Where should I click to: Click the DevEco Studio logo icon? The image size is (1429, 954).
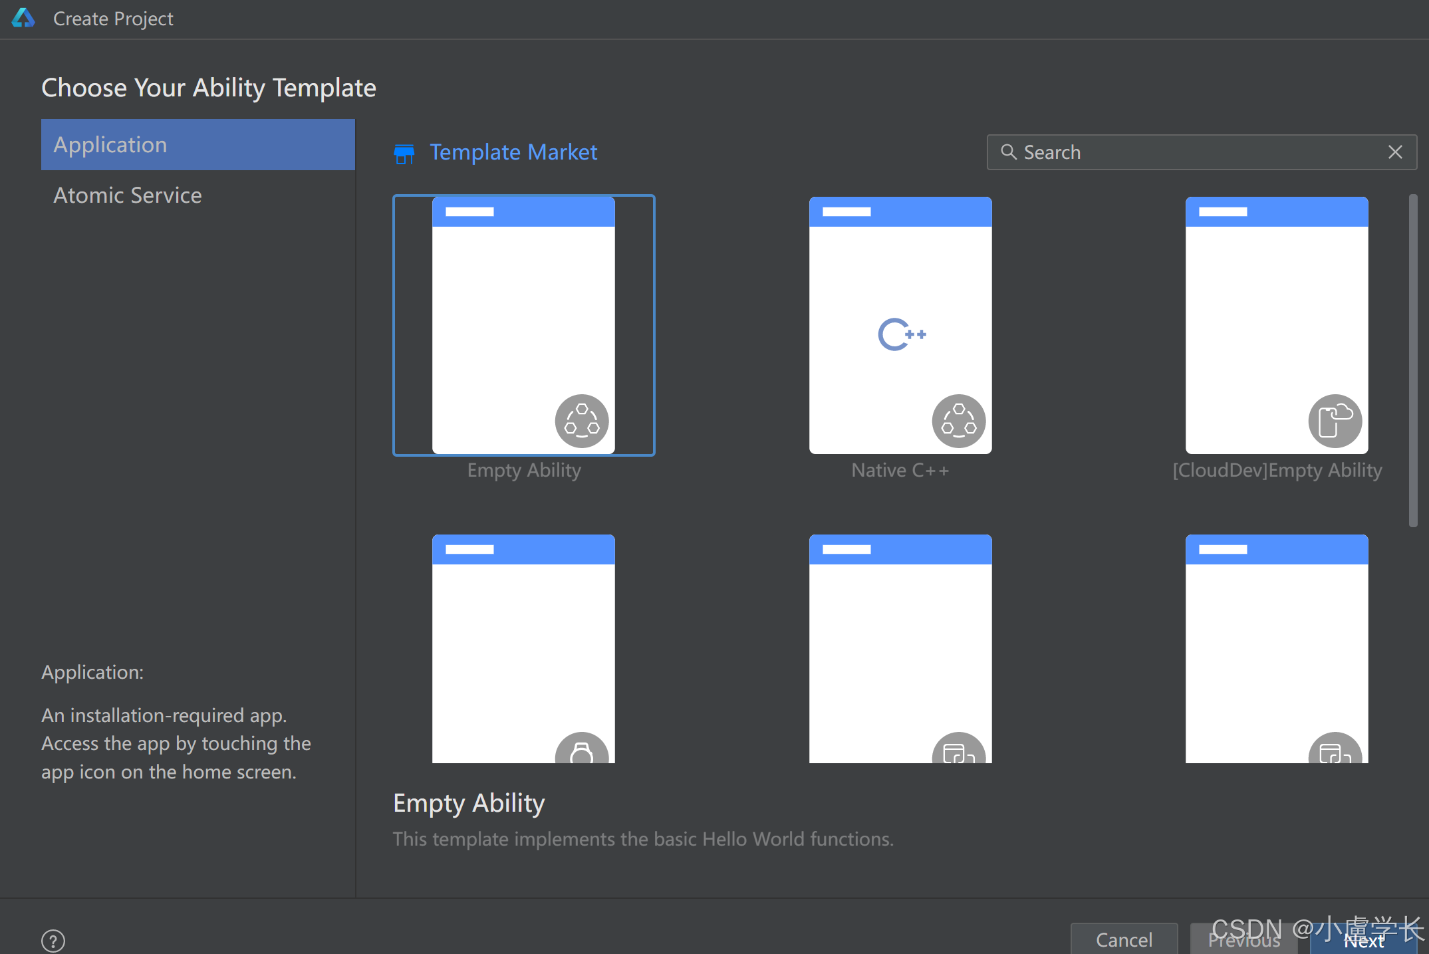pyautogui.click(x=23, y=18)
